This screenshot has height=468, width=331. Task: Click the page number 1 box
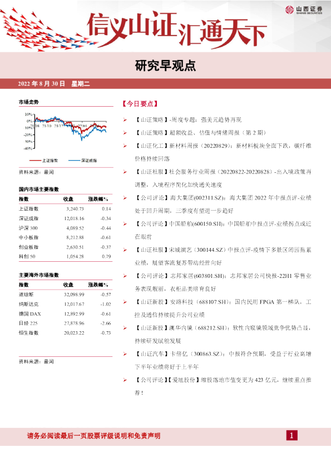[x=292, y=435]
